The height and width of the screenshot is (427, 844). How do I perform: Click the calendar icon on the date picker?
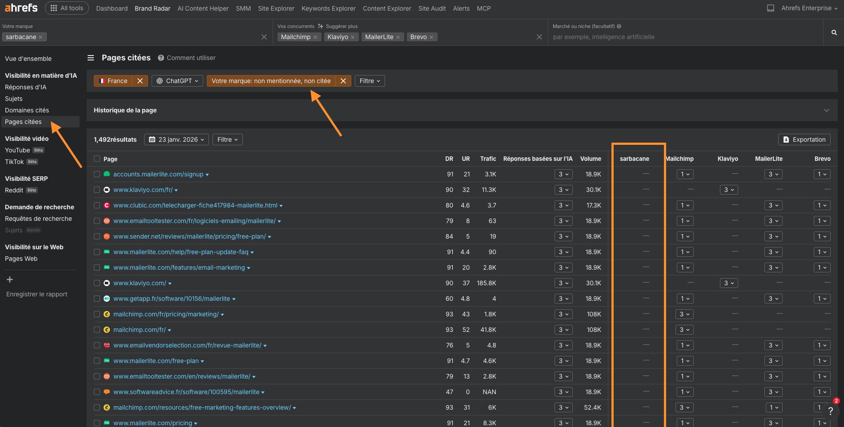click(152, 139)
